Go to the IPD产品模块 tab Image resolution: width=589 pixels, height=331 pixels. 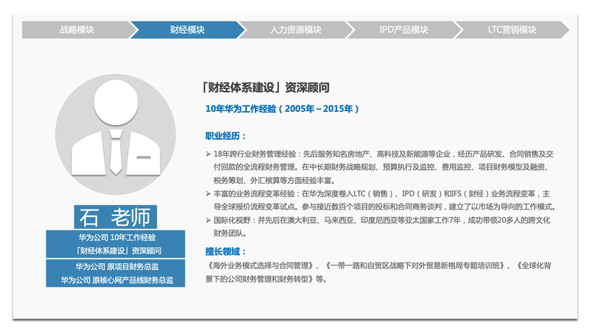point(403,30)
